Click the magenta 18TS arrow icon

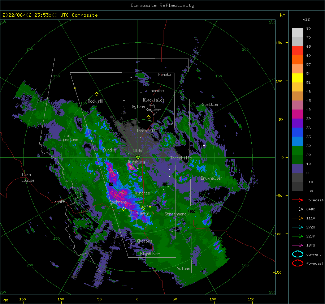(298, 245)
